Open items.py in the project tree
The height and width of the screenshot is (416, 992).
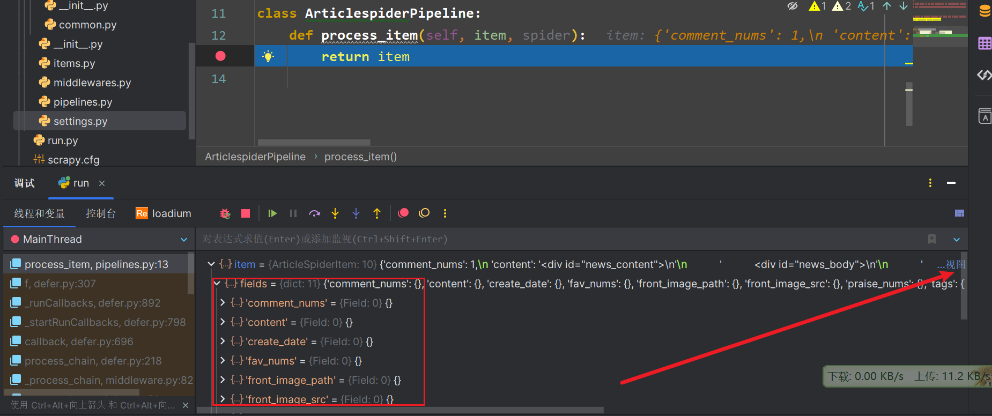point(67,63)
